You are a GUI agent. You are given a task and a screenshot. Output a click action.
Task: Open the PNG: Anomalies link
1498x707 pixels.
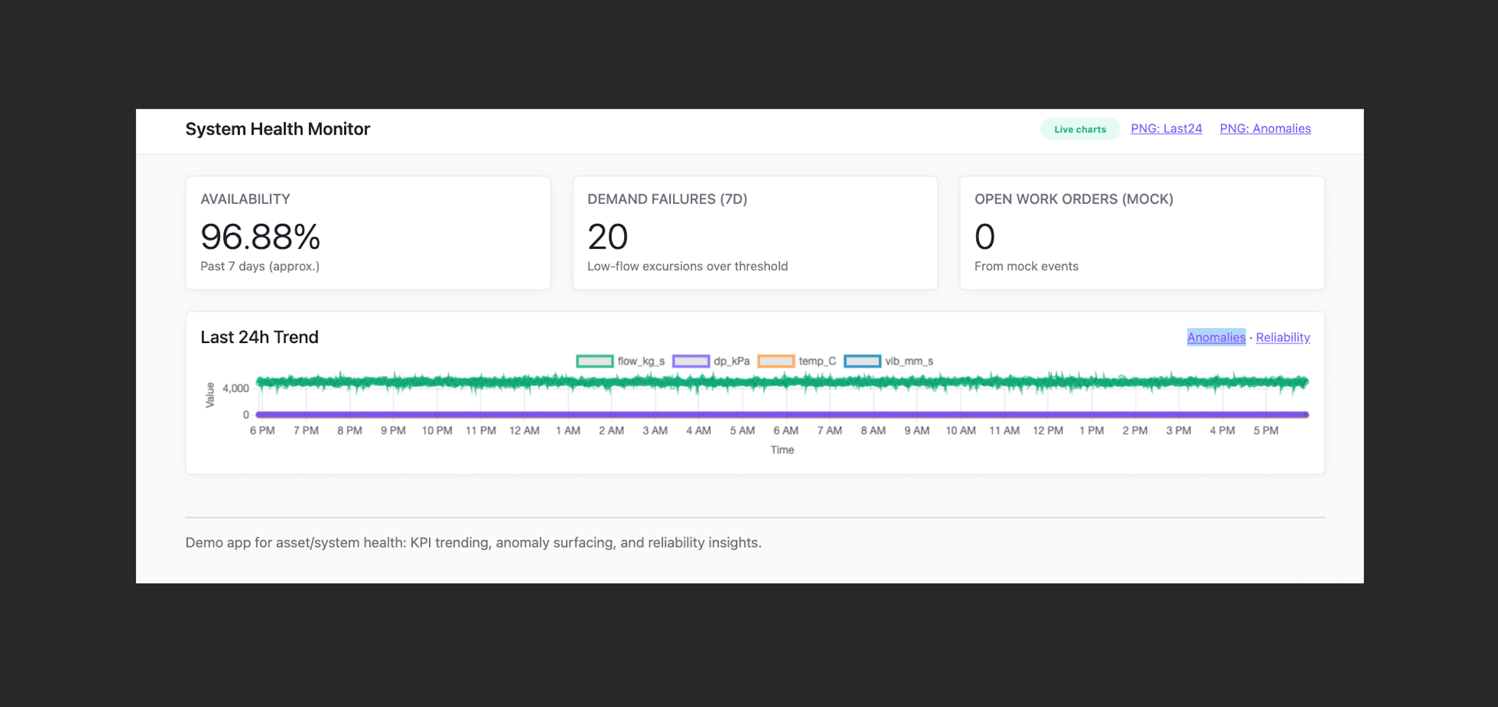coord(1265,129)
